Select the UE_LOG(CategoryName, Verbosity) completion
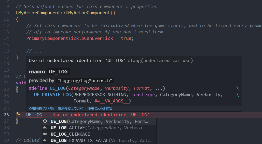 tap(99, 121)
